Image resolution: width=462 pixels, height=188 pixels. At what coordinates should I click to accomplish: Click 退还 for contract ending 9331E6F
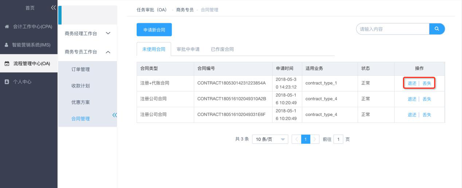point(412,115)
